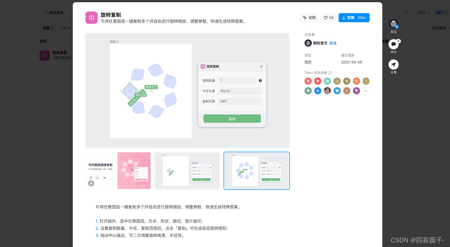Screen dimensions: 450x247
Task: Click instruction step 1 about 打开插件
Action: click(149, 221)
